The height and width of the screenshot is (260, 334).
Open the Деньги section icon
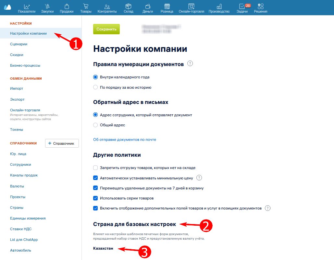[148, 6]
